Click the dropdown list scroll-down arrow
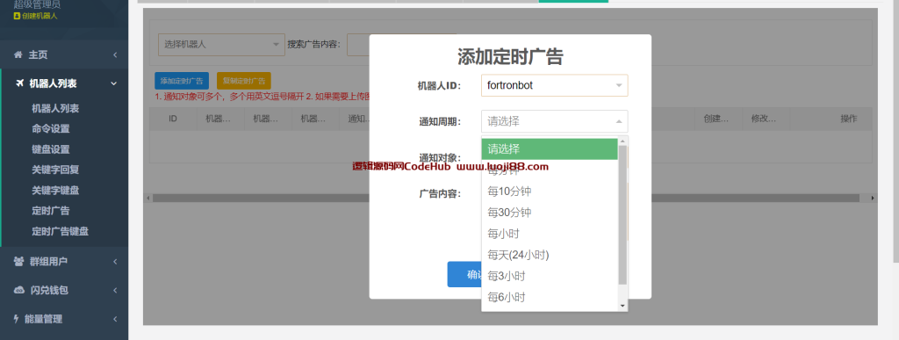Image resolution: width=899 pixels, height=340 pixels. tap(622, 306)
